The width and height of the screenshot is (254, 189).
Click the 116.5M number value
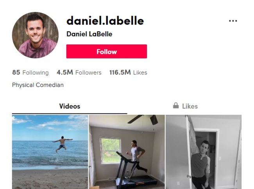coord(120,72)
